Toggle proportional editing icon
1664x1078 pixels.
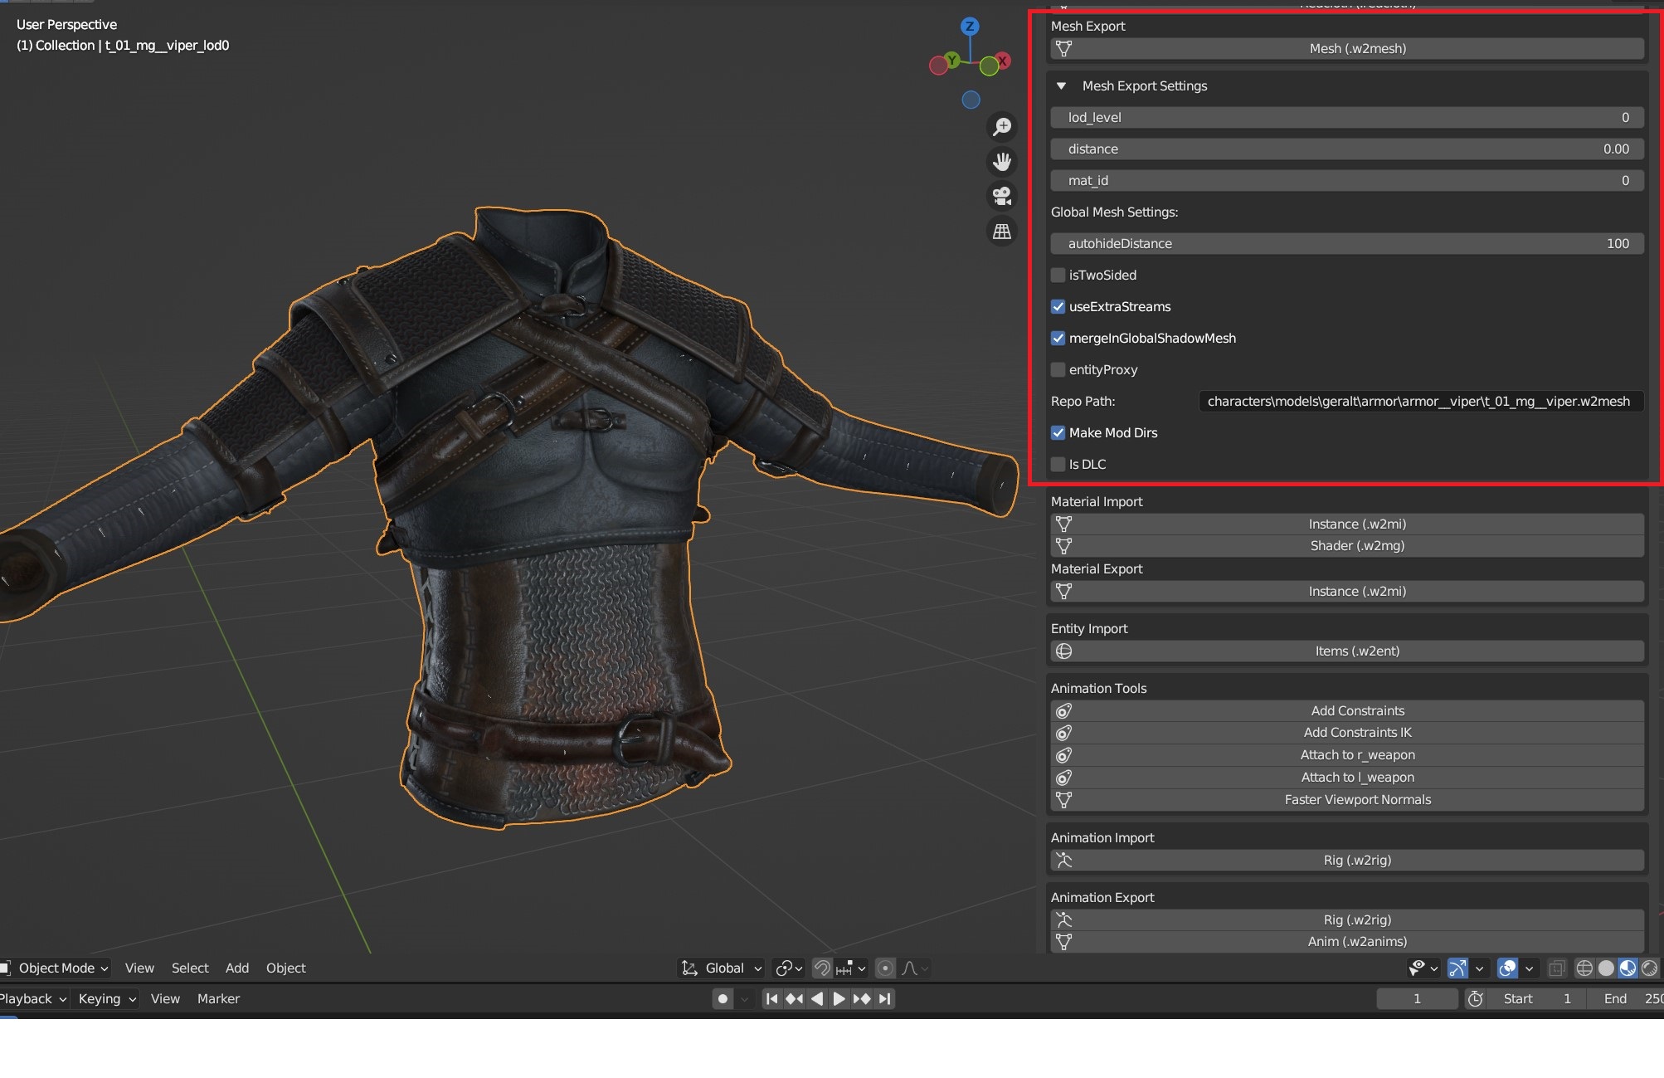885,968
